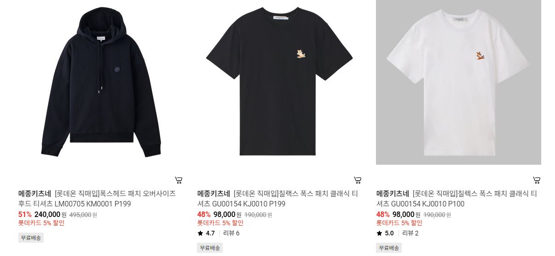This screenshot has width=555, height=256.
Task: Click 메종키츠네 brand name on white t-shirt
Action: (392, 194)
